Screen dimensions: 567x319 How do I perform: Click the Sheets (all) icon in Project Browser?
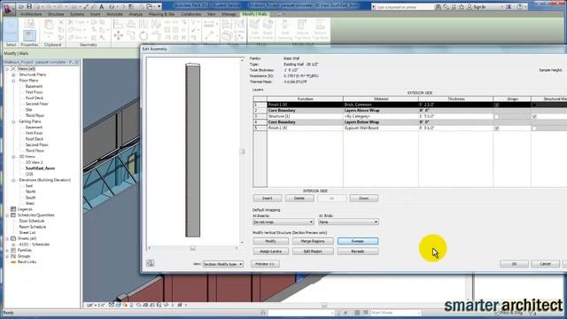click(13, 238)
